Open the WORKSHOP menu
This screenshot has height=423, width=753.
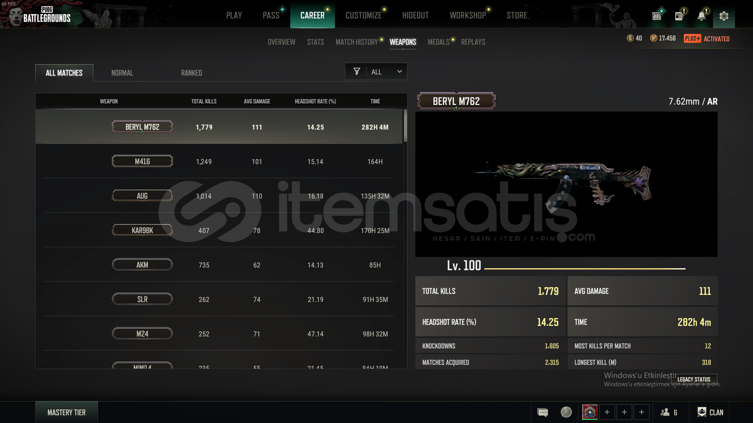pos(468,15)
